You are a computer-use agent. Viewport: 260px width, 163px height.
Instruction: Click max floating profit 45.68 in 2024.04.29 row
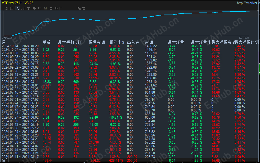pos(216,132)
